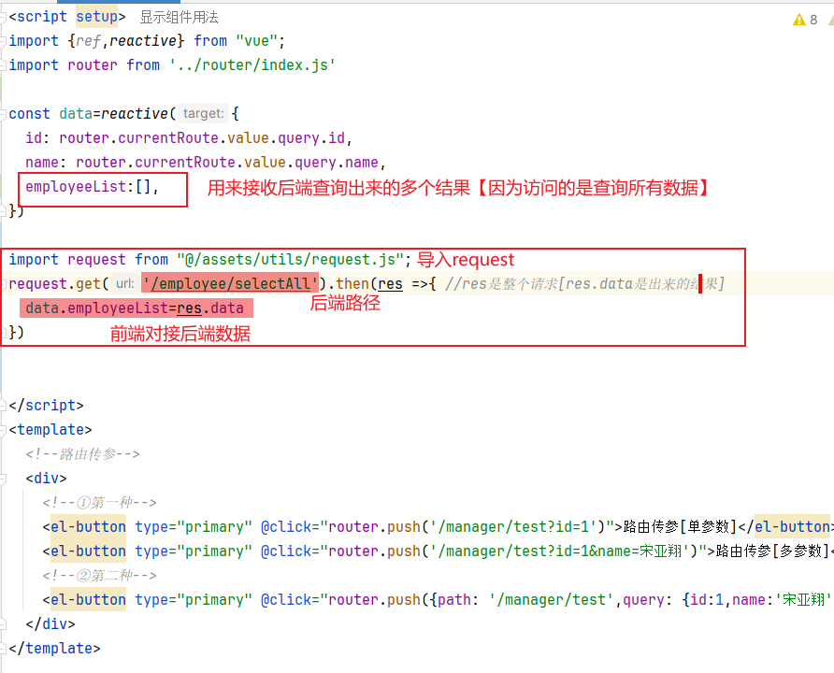Viewport: 834px width, 673px height.
Task: Collapse the script setup block fold marker
Action: point(3,17)
